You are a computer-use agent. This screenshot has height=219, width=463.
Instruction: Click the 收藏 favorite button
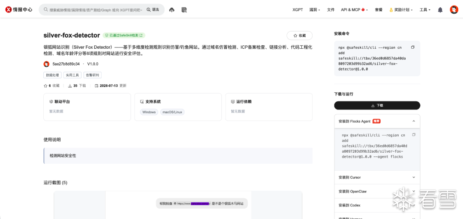(x=299, y=36)
